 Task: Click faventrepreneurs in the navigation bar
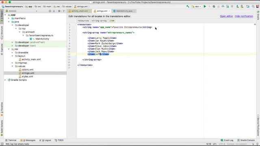click(12, 6)
